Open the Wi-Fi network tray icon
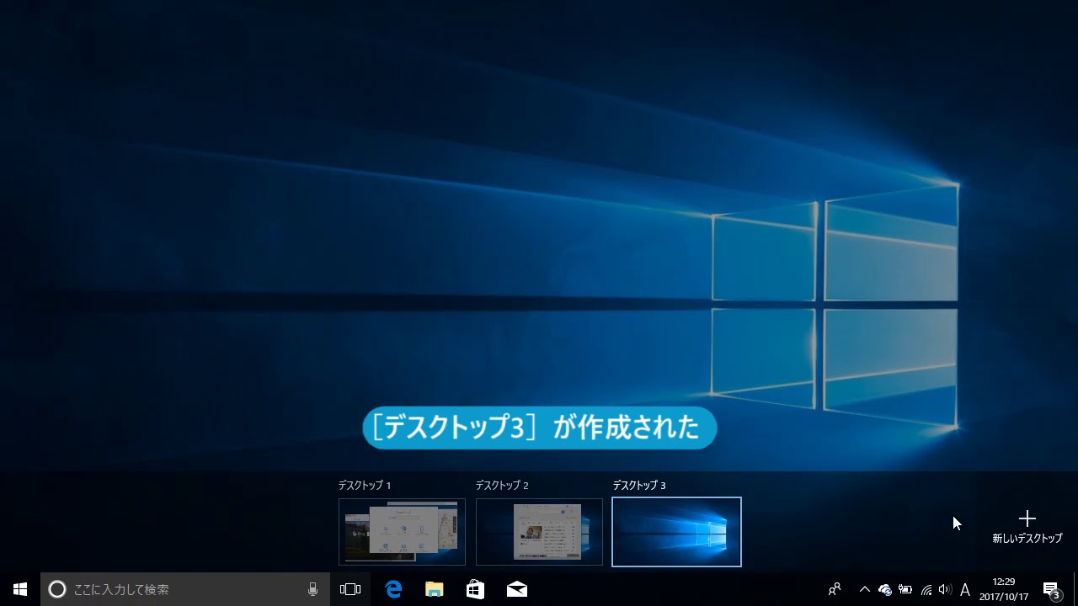 [926, 589]
